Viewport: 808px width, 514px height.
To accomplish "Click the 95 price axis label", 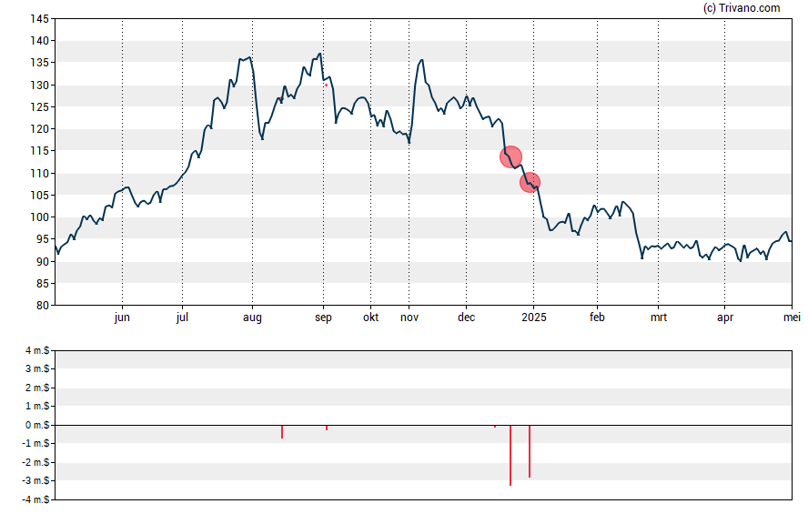I will click(42, 239).
